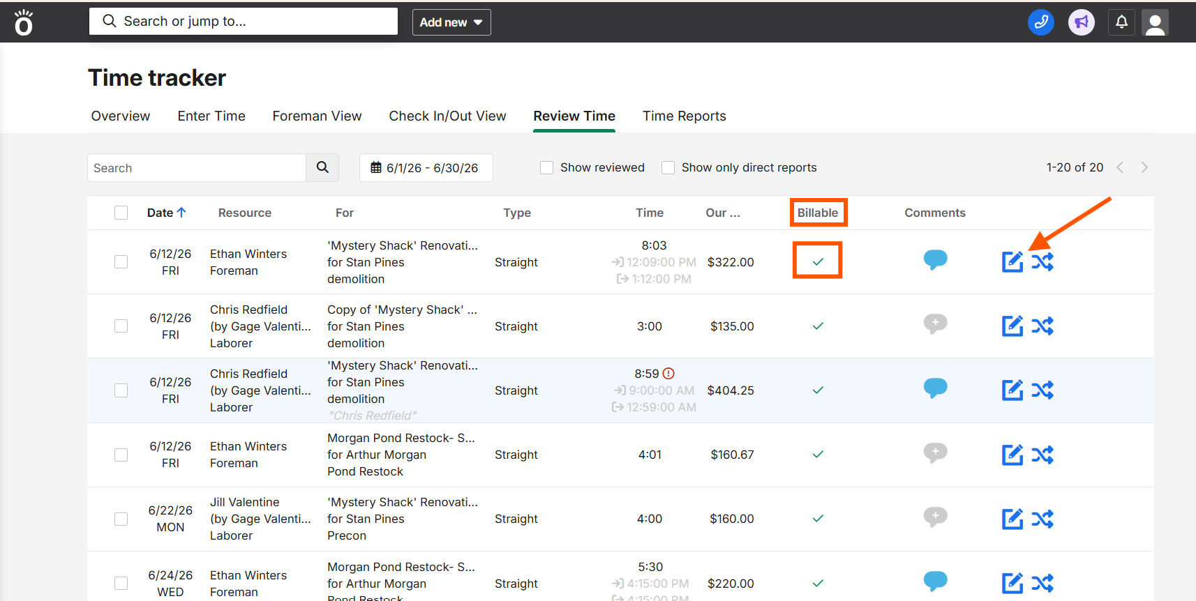Open the notifications bell
Screen dimensions: 1196x601
(x=1121, y=22)
